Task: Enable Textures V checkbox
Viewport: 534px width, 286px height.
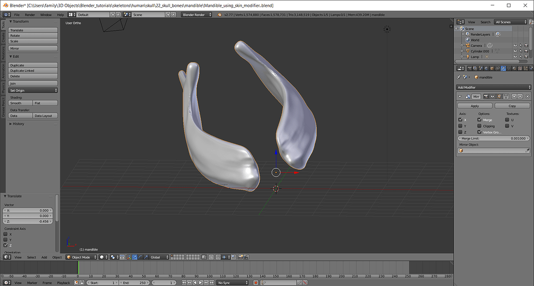Action: coord(507,126)
